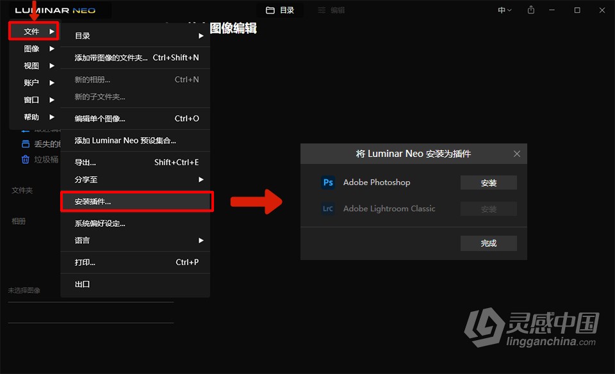Select 打印 menu entry
This screenshot has height=374, width=615.
click(x=135, y=263)
